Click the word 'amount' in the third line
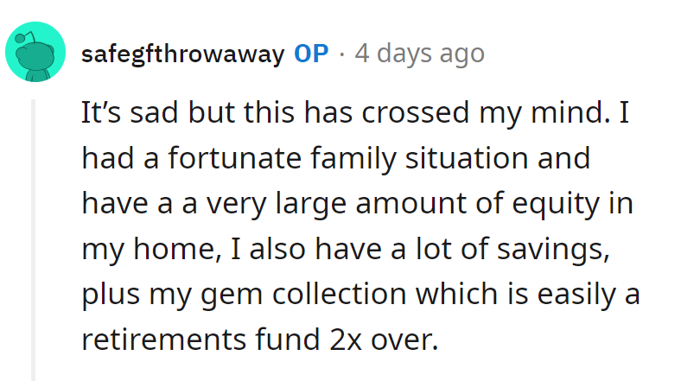681x381 pixels. click(x=411, y=204)
